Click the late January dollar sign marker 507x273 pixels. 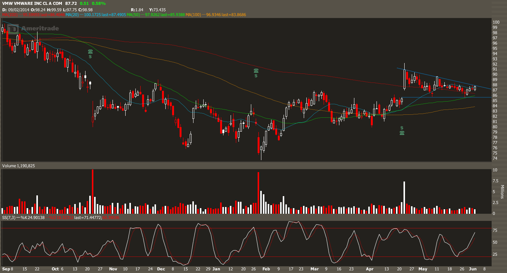pos(256,76)
